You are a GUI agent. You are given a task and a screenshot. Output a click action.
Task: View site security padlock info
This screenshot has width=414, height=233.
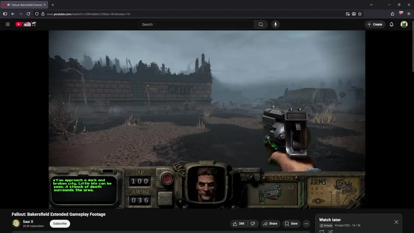(43, 14)
